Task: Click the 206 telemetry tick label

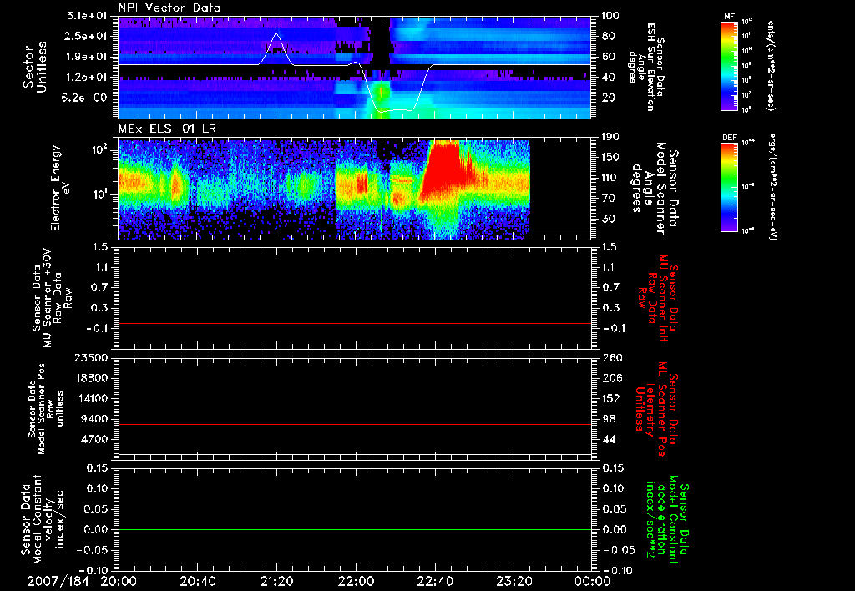Action: tap(612, 378)
